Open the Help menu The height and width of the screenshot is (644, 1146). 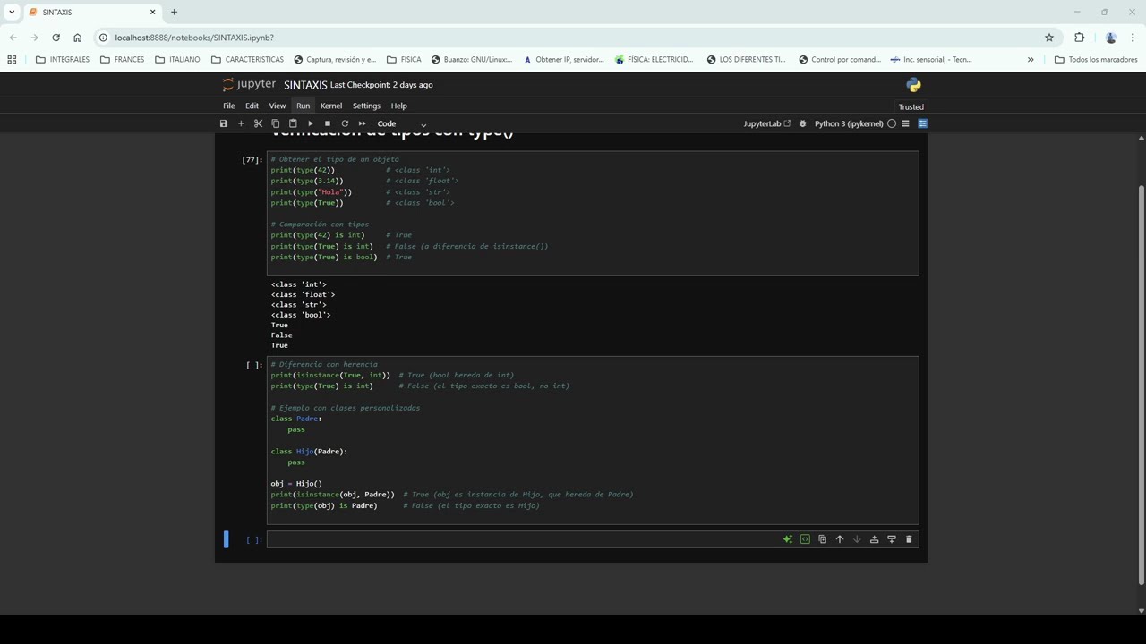click(398, 106)
